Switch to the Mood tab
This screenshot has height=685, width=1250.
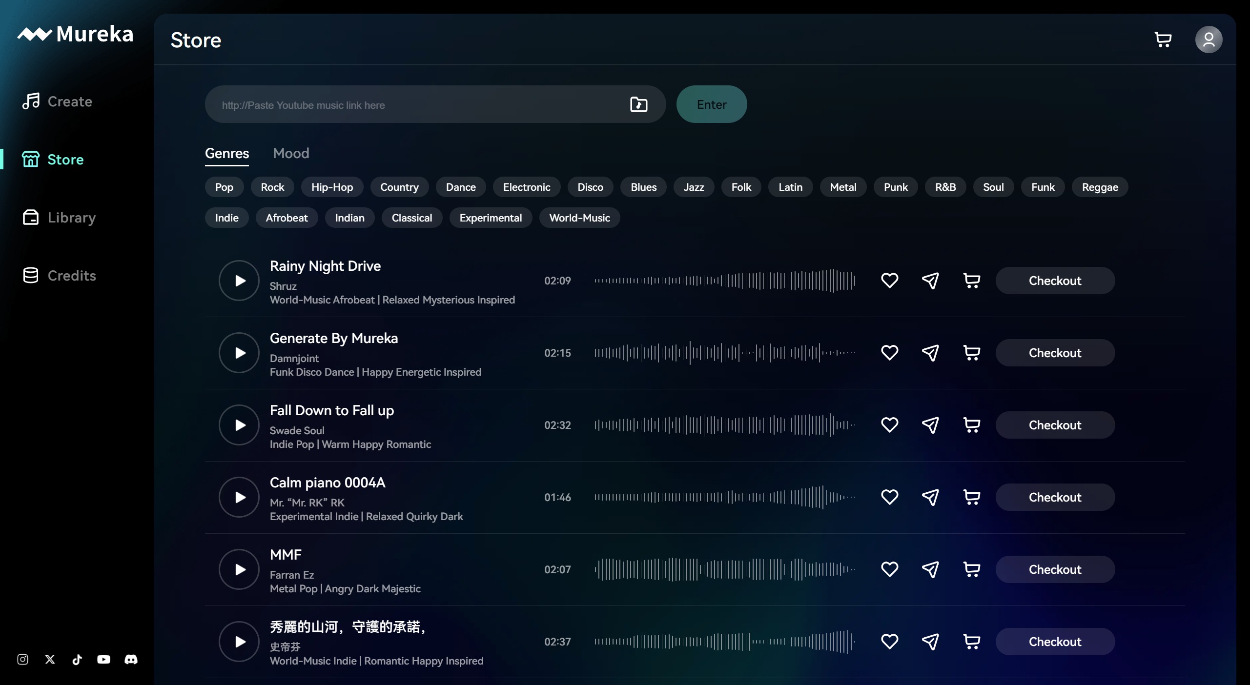(291, 153)
